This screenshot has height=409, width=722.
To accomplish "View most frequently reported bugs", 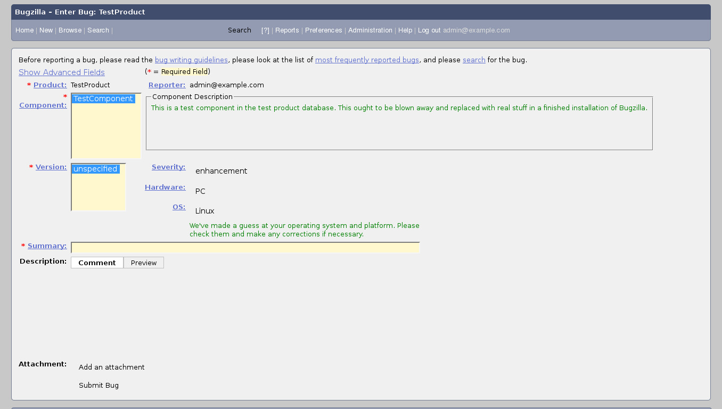I will click(x=367, y=60).
